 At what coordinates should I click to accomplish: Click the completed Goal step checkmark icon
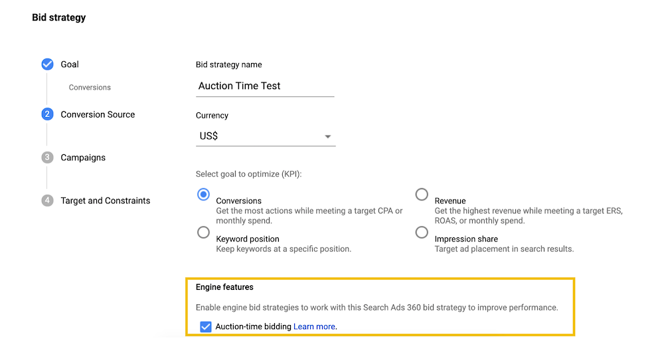pos(47,64)
